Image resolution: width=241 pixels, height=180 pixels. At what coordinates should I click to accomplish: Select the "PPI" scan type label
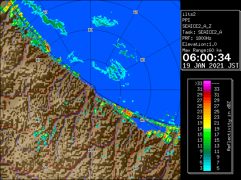(186, 20)
